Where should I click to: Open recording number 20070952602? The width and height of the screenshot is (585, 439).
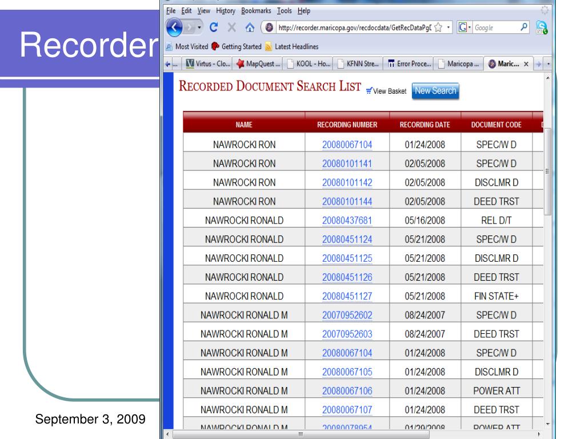(347, 314)
